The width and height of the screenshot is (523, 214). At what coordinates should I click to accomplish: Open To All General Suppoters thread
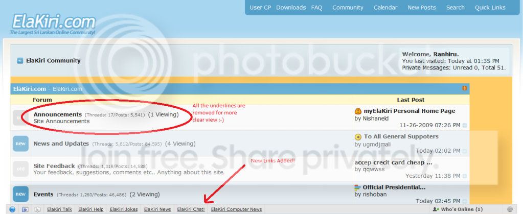401,136
